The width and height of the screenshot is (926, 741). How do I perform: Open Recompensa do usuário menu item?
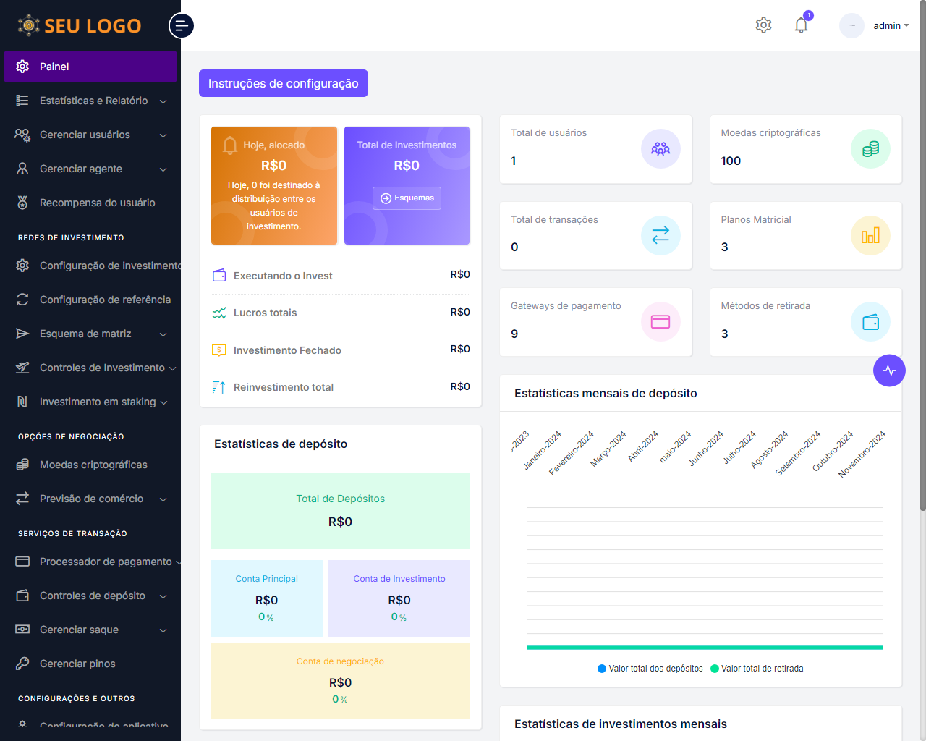(97, 203)
